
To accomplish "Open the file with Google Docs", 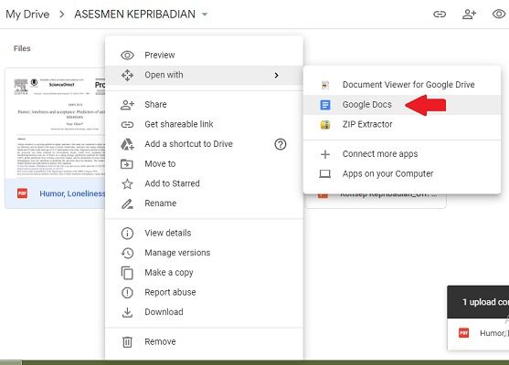I will [x=402, y=105].
